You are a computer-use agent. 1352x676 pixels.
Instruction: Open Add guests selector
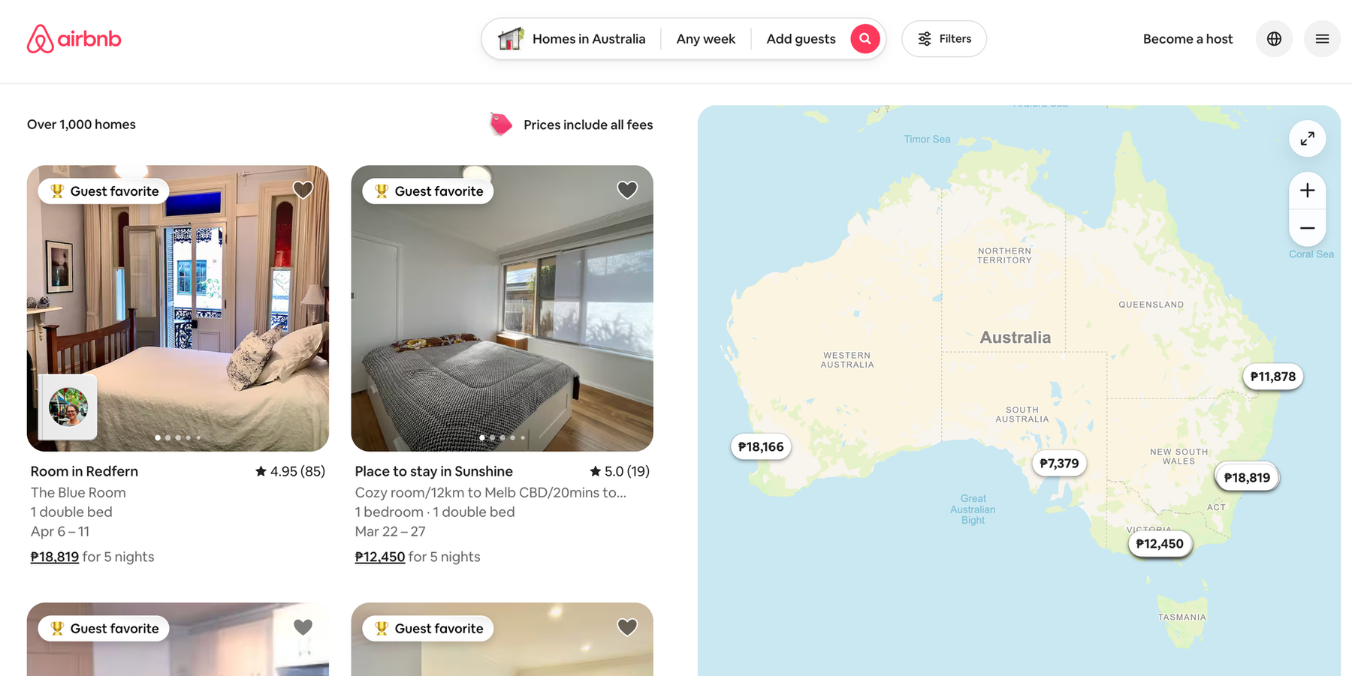coord(801,39)
